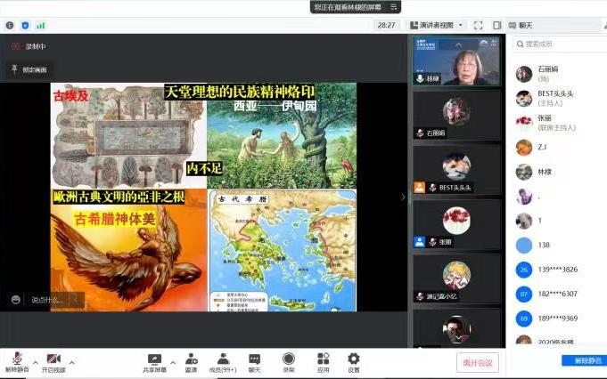607x379 pixels.
Task: Click the Record (录制) button
Action: click(x=289, y=362)
